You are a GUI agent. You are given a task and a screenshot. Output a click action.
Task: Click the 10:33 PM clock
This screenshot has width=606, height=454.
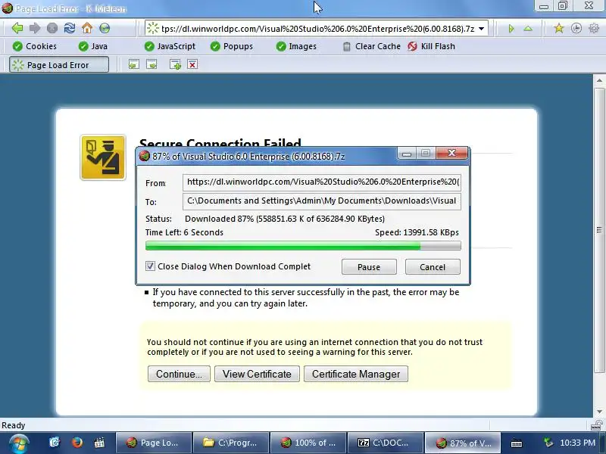click(x=577, y=443)
